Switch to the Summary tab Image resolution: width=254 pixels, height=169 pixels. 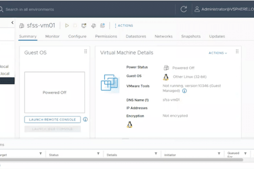(28, 36)
